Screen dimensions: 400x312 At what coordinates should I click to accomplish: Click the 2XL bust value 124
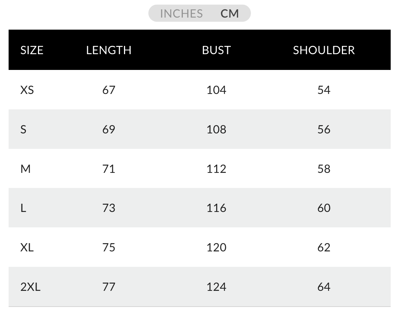point(216,287)
